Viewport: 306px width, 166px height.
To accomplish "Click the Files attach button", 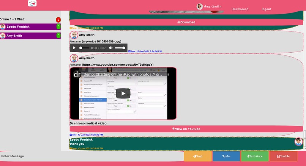I will coord(226,156).
